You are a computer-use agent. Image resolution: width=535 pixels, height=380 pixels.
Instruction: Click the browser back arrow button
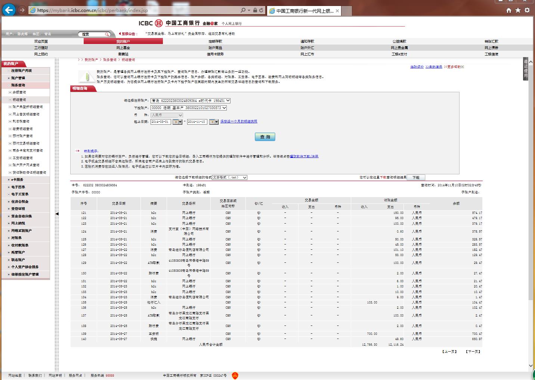[9, 10]
